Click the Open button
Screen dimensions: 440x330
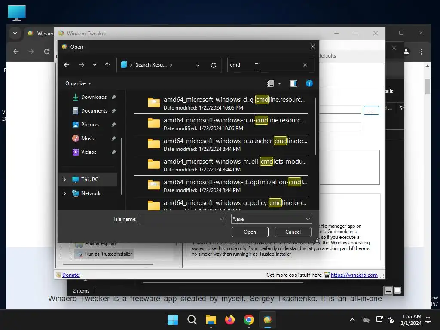[250, 232]
